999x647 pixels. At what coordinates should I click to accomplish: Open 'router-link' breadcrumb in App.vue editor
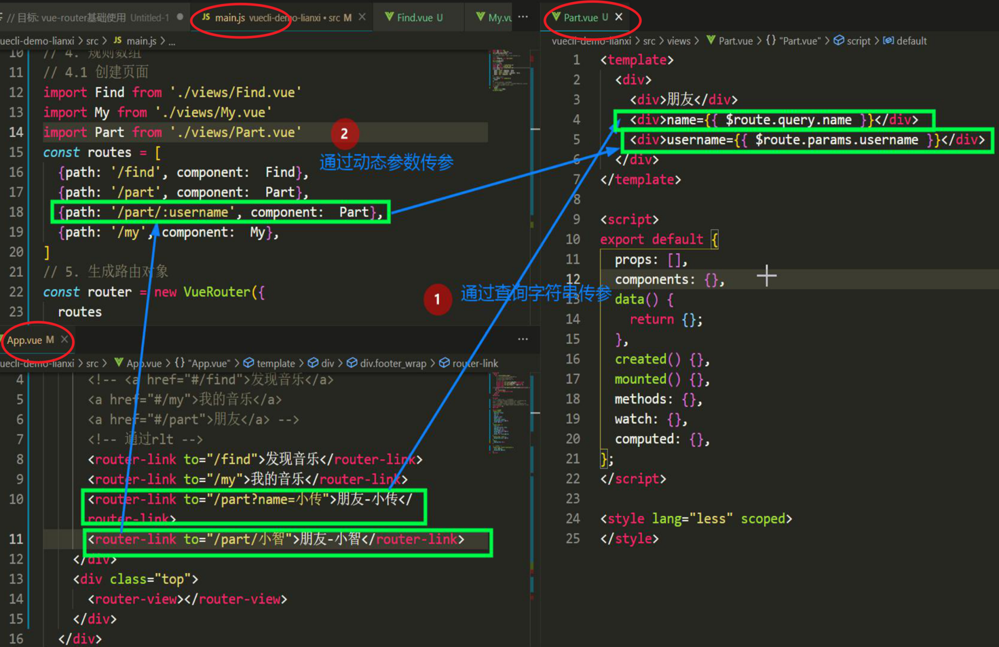(x=475, y=364)
